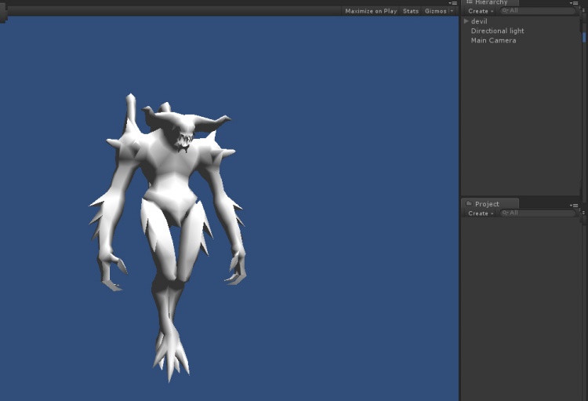The width and height of the screenshot is (588, 401).
Task: Toggle the Stats overlay button
Action: point(411,11)
